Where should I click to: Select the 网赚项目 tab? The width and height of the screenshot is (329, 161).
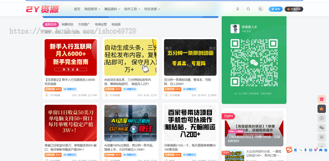pyautogui.click(x=67, y=24)
